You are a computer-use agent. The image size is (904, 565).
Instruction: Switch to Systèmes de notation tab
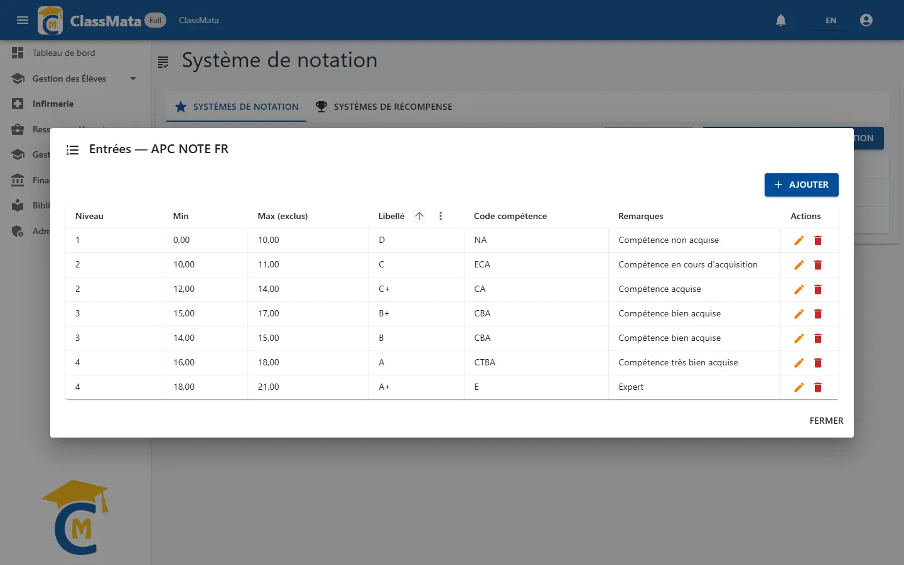(x=236, y=107)
